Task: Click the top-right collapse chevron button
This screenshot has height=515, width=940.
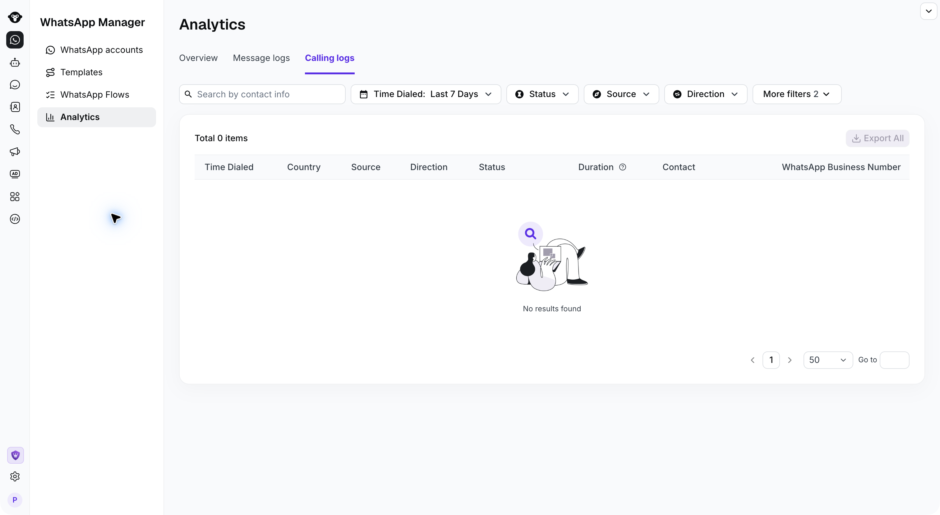Action: click(929, 11)
